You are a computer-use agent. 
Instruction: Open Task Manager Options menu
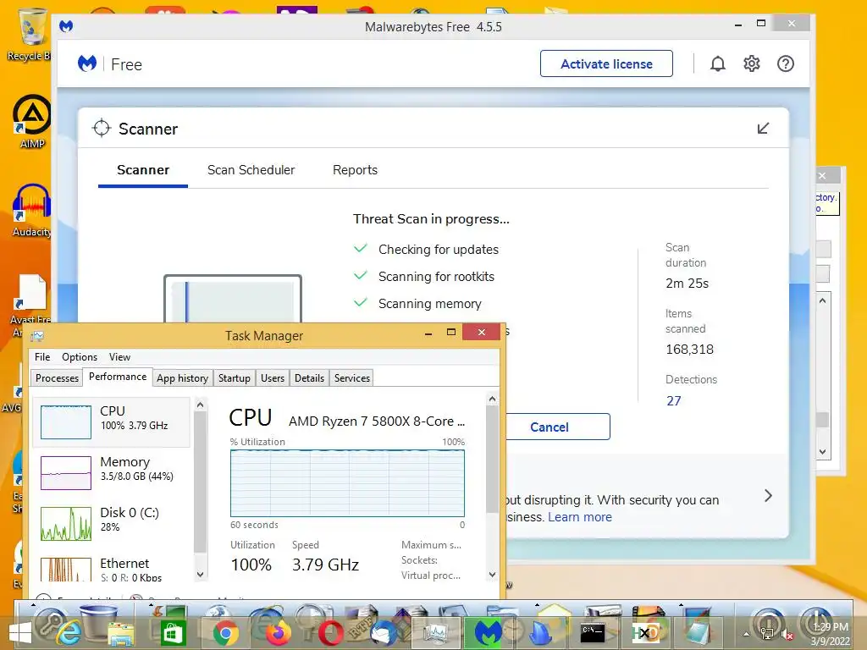coord(80,357)
